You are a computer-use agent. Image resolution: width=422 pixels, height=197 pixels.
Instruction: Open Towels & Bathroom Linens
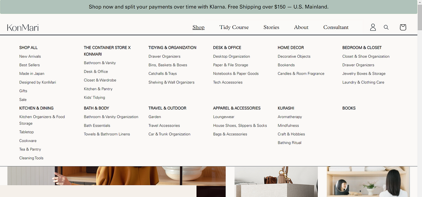[x=107, y=134]
